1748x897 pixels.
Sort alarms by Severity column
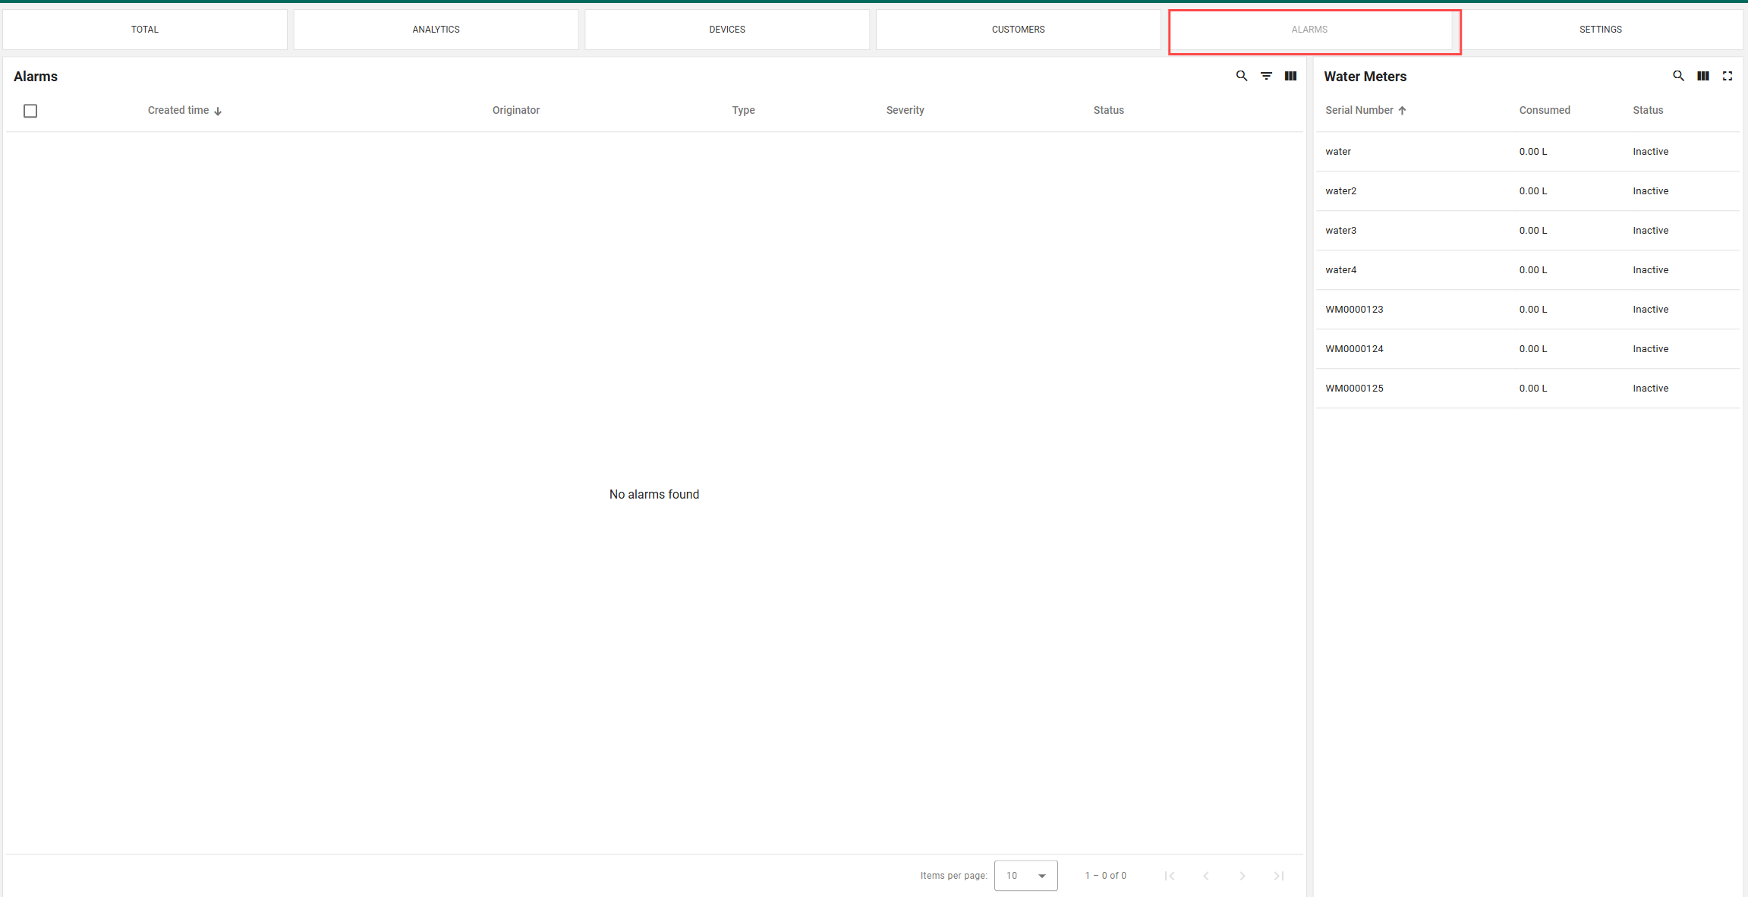coord(905,110)
